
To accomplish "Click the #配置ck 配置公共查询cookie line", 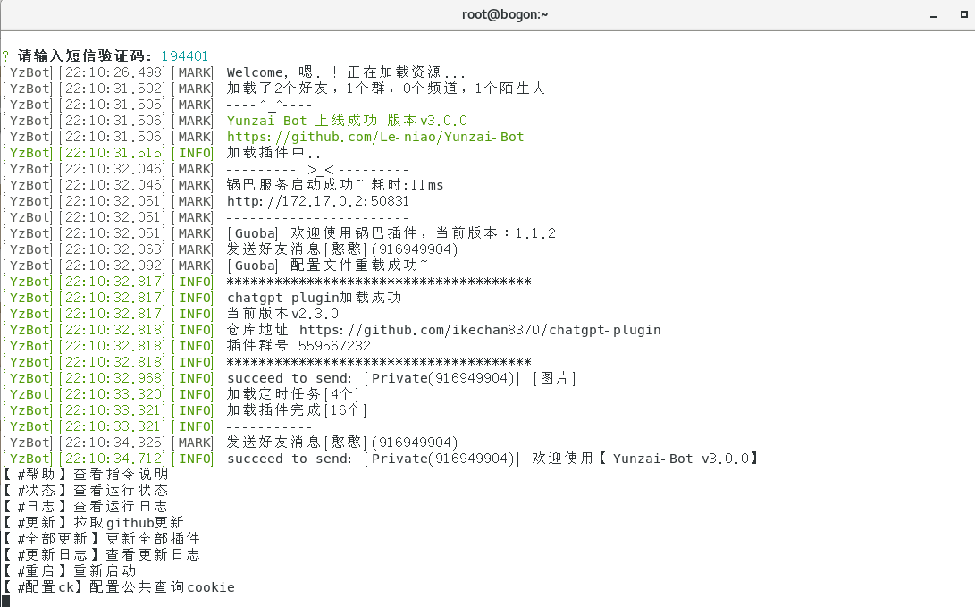I will click(119, 587).
